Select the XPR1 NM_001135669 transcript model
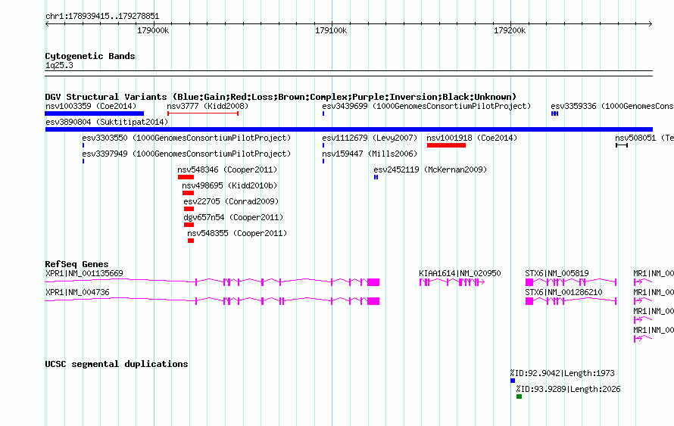Screen dimensions: 674x426 [212, 282]
